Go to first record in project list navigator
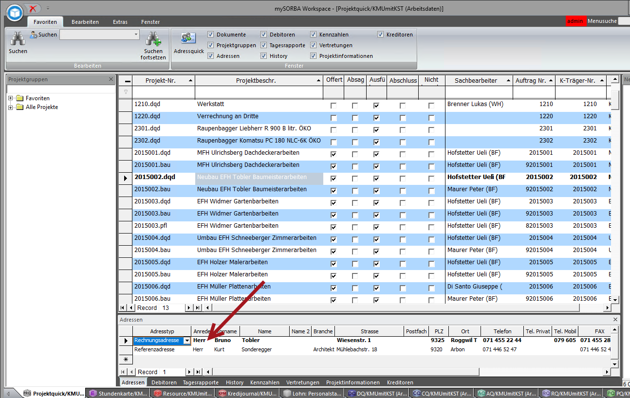This screenshot has width=630, height=398. point(123,308)
